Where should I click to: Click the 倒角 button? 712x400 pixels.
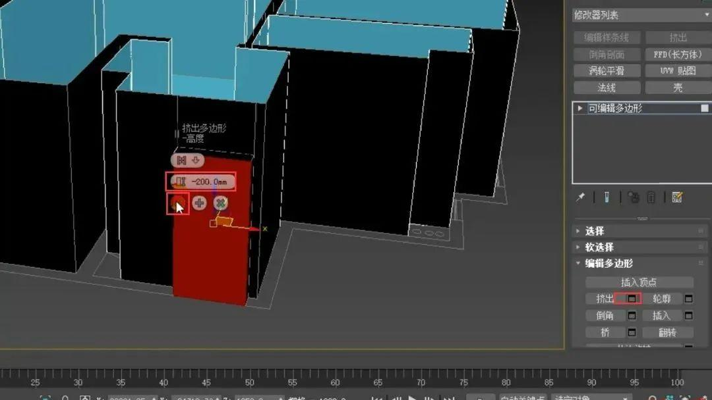point(605,316)
